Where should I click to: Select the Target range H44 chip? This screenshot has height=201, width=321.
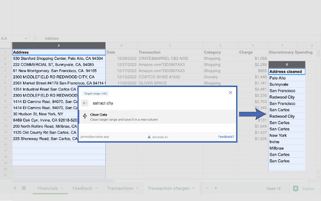[x=95, y=93]
